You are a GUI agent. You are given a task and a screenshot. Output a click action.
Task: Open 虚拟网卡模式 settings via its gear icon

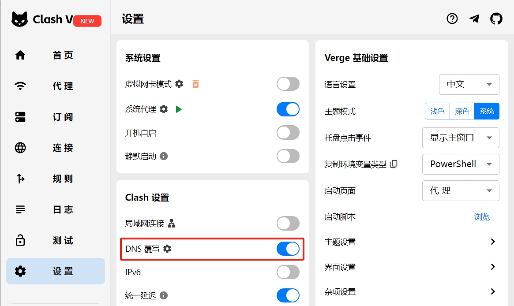click(179, 83)
